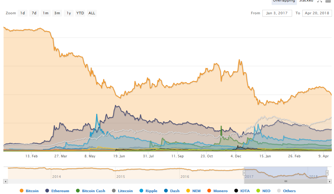
Task: Hide the Ripple series
Action: 148,191
